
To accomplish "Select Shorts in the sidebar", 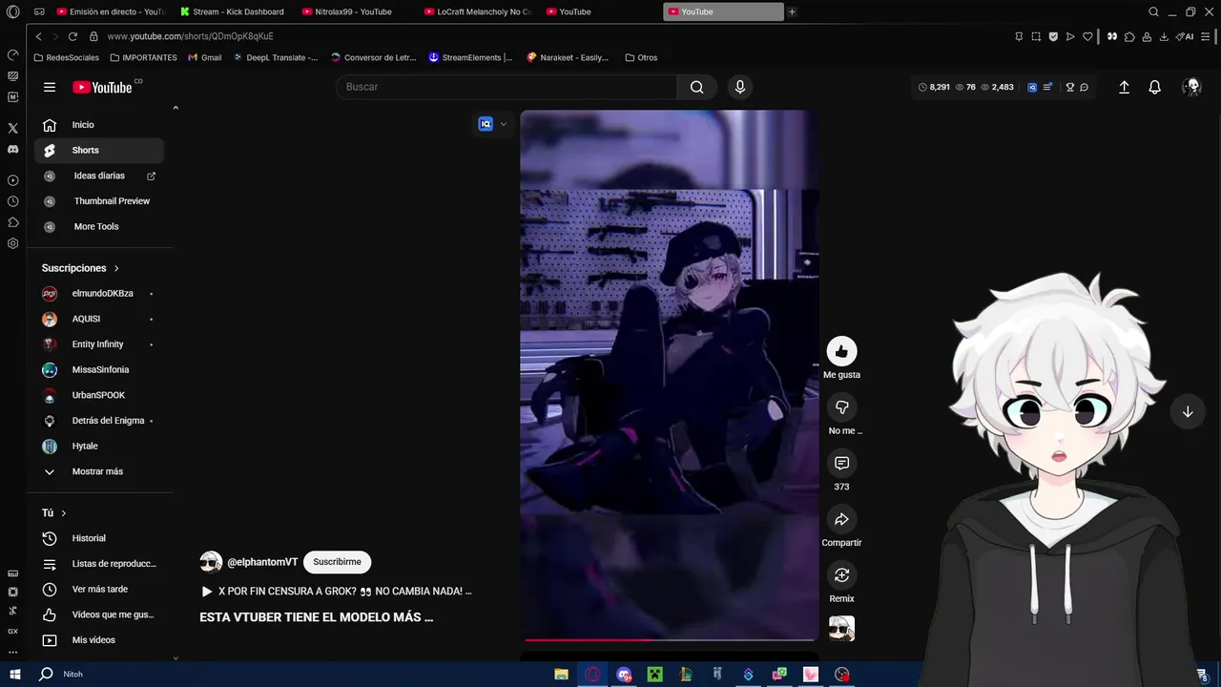I will coord(99,151).
